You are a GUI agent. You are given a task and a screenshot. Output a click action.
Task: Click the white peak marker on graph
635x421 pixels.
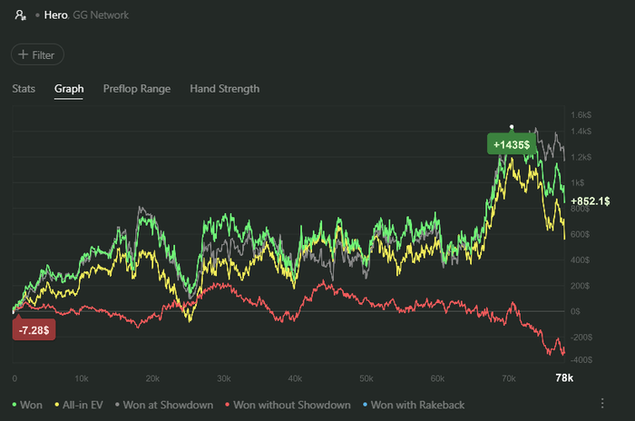[512, 127]
